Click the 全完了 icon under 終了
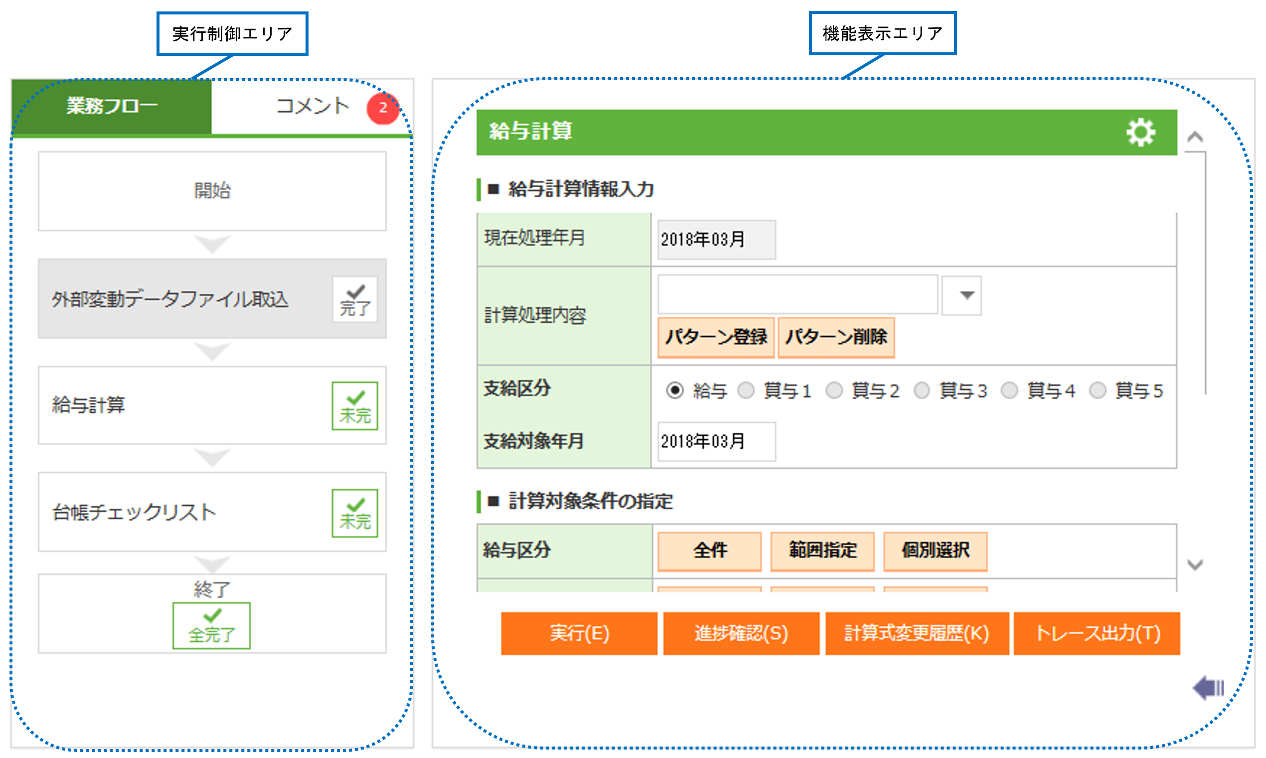Image resolution: width=1266 pixels, height=758 pixels. pos(212,625)
